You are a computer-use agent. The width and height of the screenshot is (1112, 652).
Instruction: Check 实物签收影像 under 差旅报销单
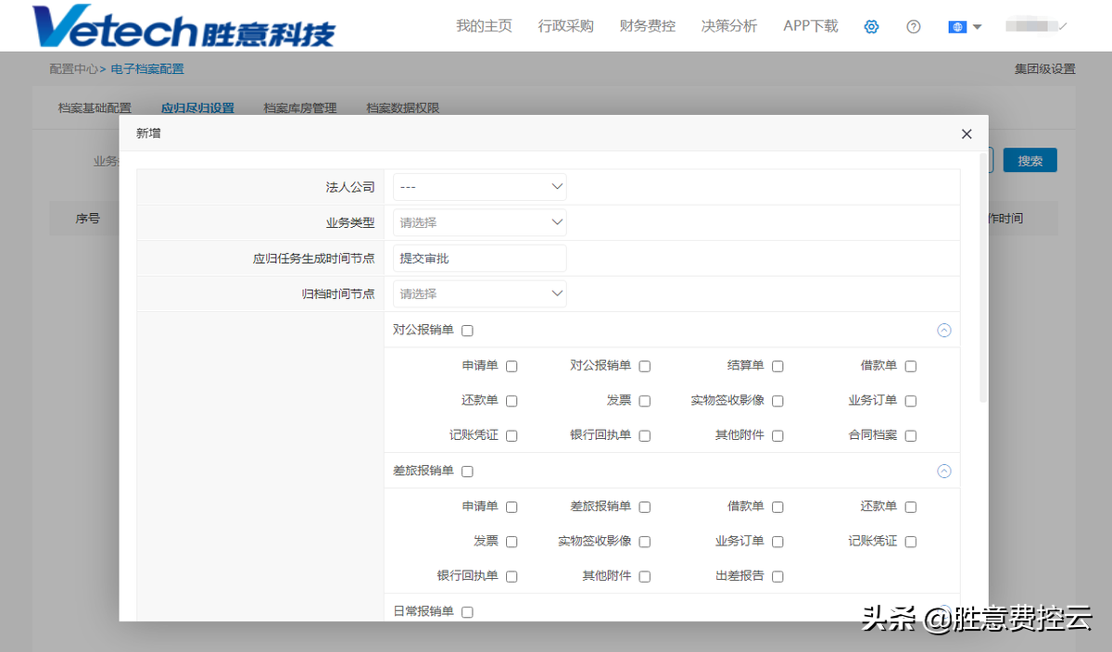tap(645, 542)
